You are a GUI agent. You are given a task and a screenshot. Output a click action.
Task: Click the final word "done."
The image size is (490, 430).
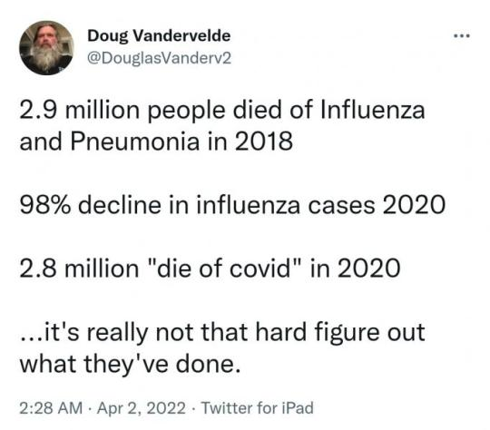pyautogui.click(x=208, y=364)
